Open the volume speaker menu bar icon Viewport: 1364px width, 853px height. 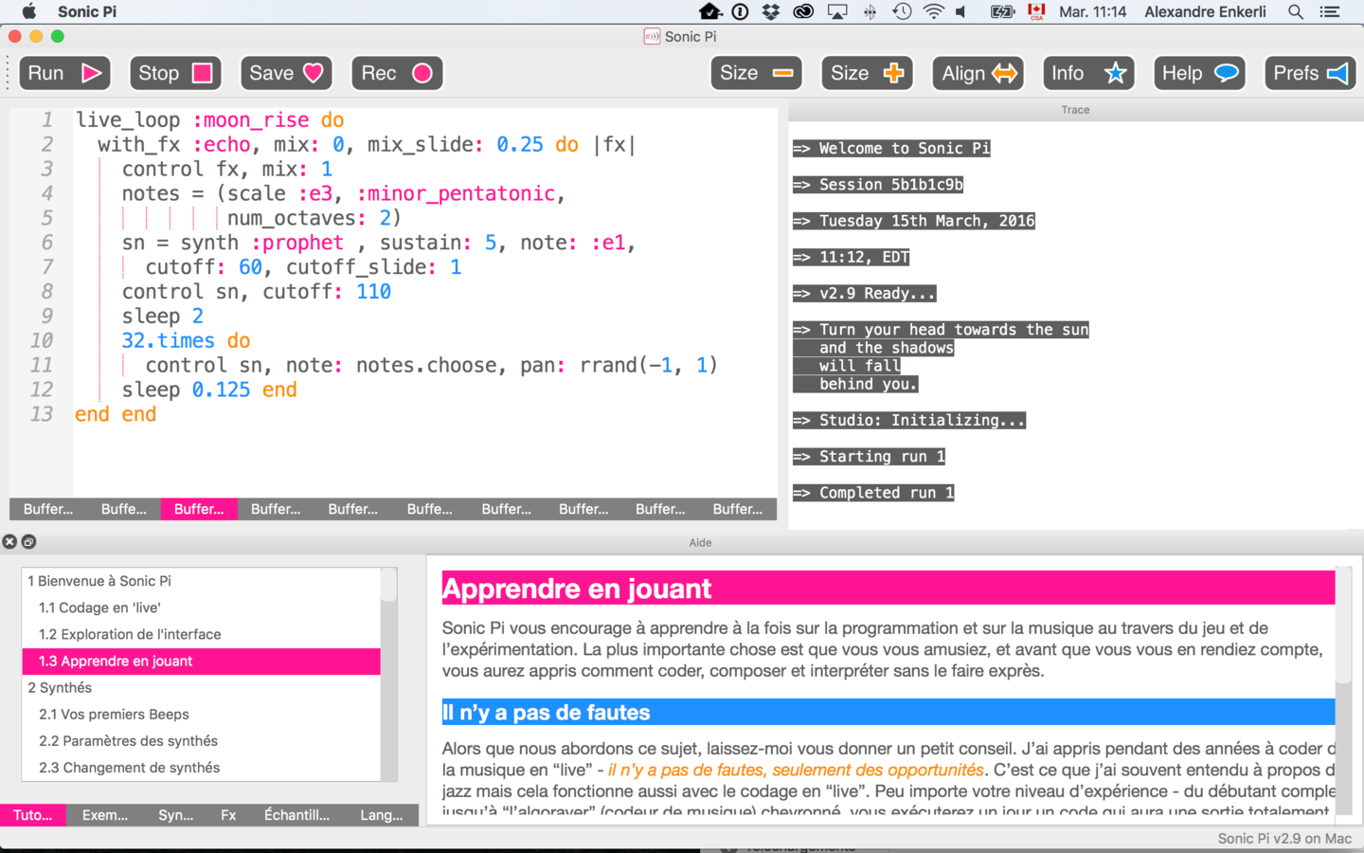coord(961,11)
